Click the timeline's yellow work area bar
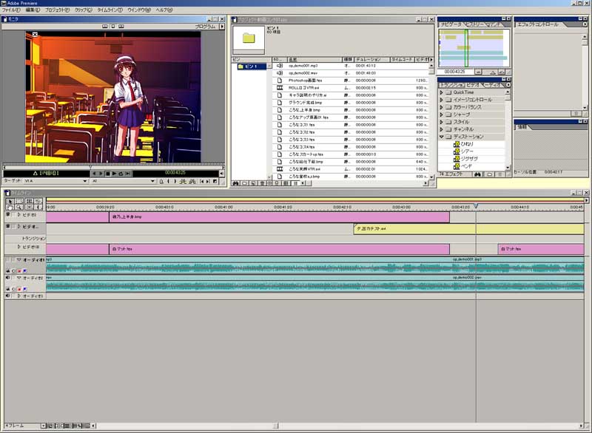592x433 pixels. 315,200
